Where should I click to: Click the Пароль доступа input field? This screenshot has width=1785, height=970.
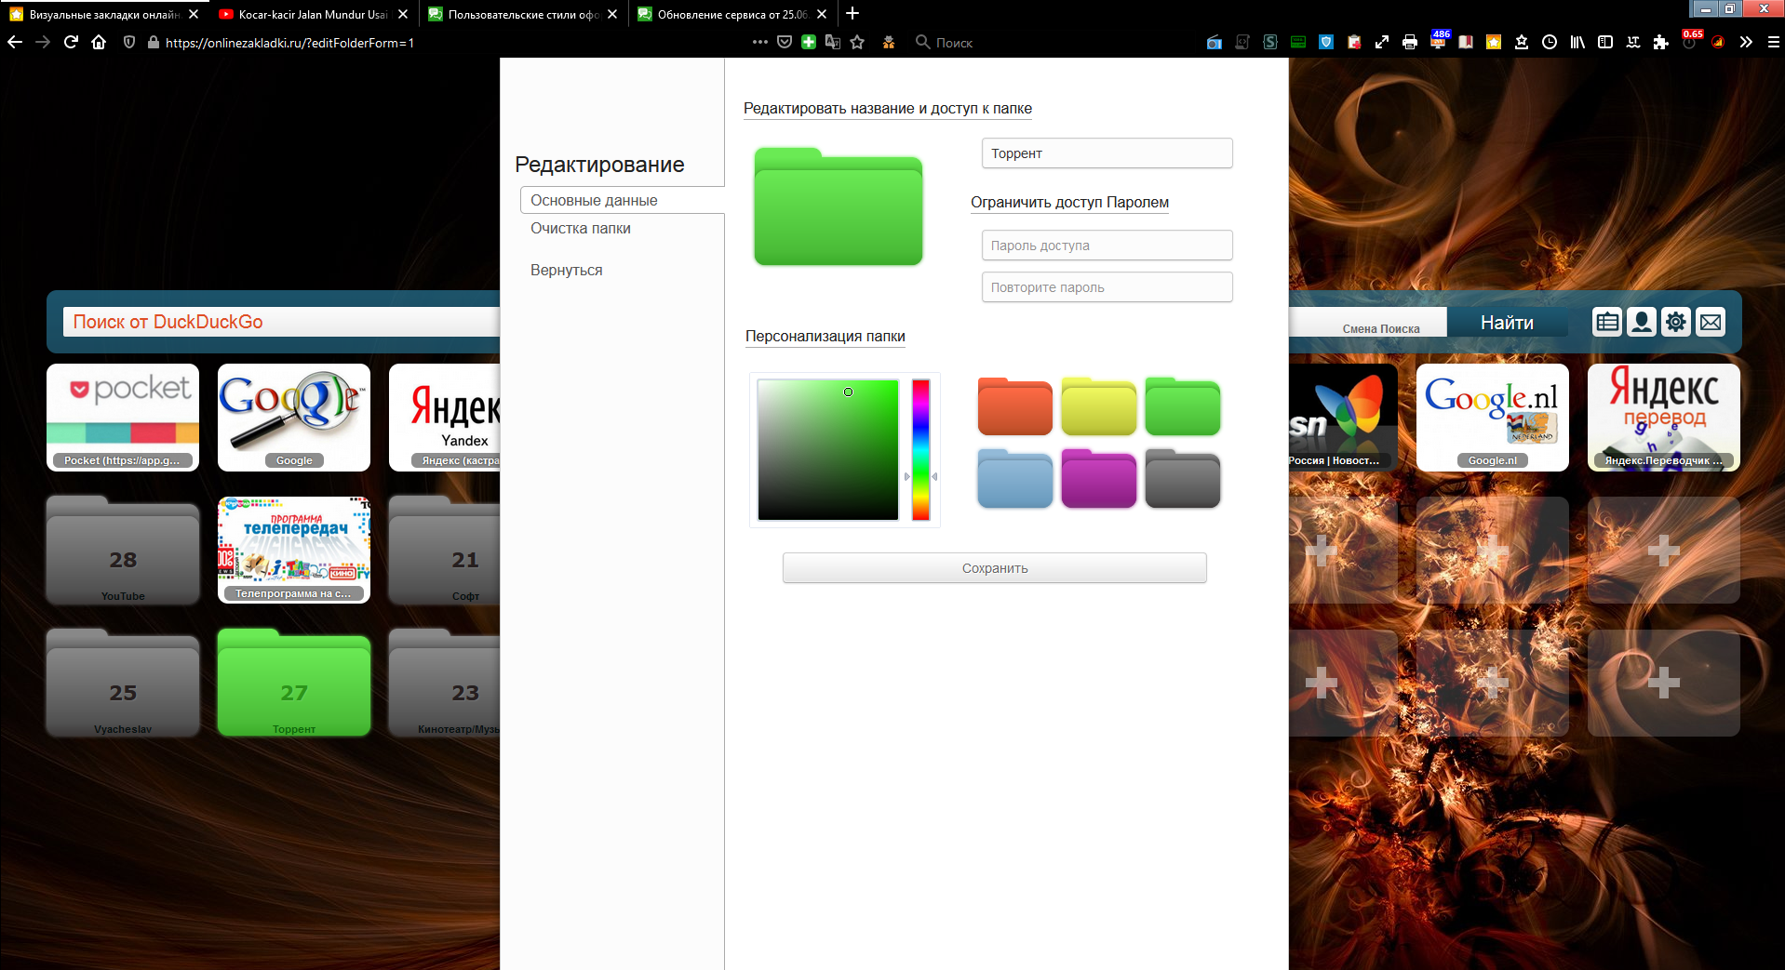point(1107,246)
